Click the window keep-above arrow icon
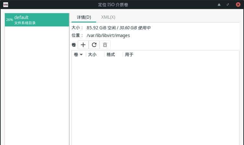 (x=219, y=5)
